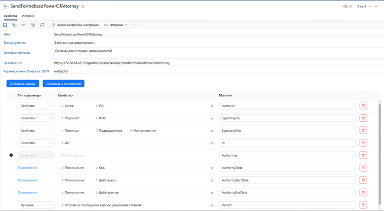Click the refresh icon in the toolbar
This screenshot has width=384, height=211.
pyautogui.click(x=42, y=25)
